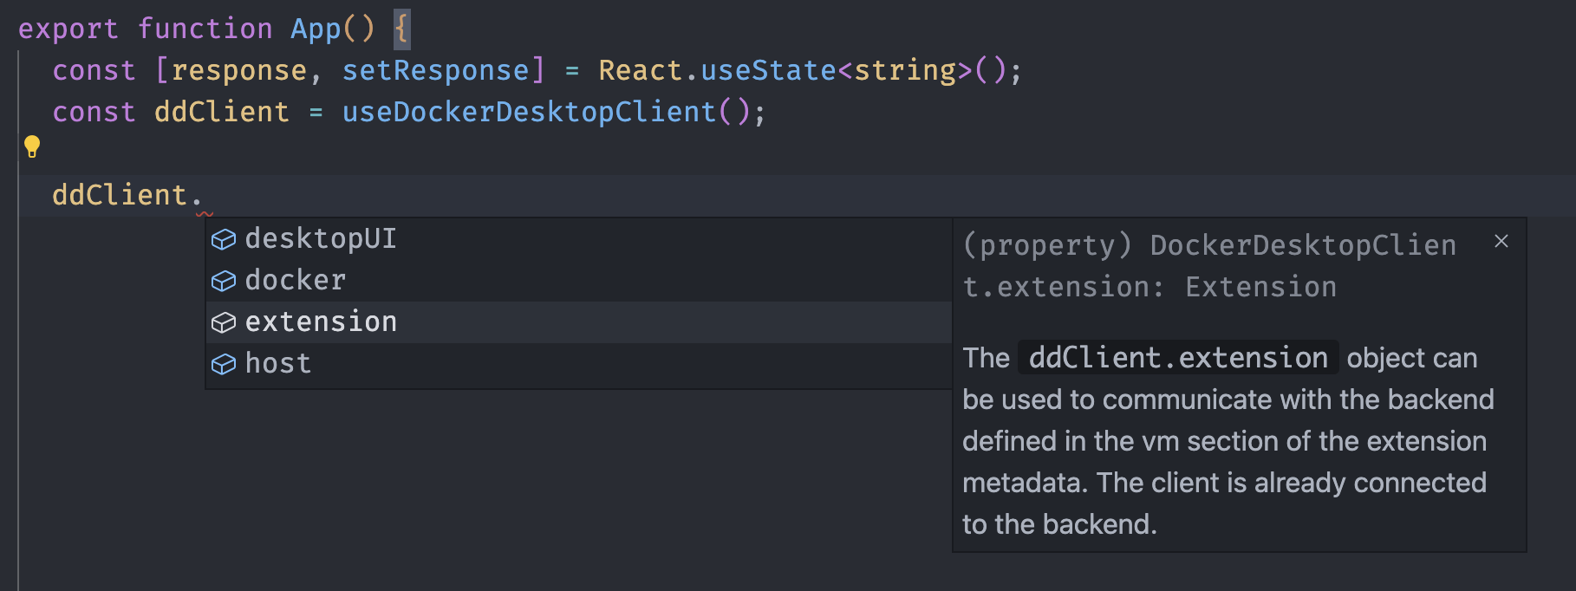Click the property icon next to docker

[x=224, y=281]
